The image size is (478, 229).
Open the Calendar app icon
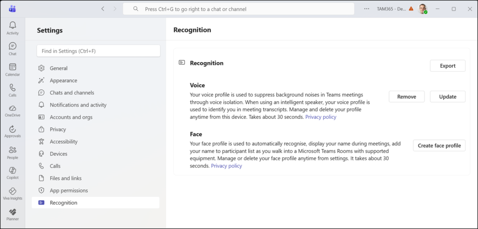(13, 70)
